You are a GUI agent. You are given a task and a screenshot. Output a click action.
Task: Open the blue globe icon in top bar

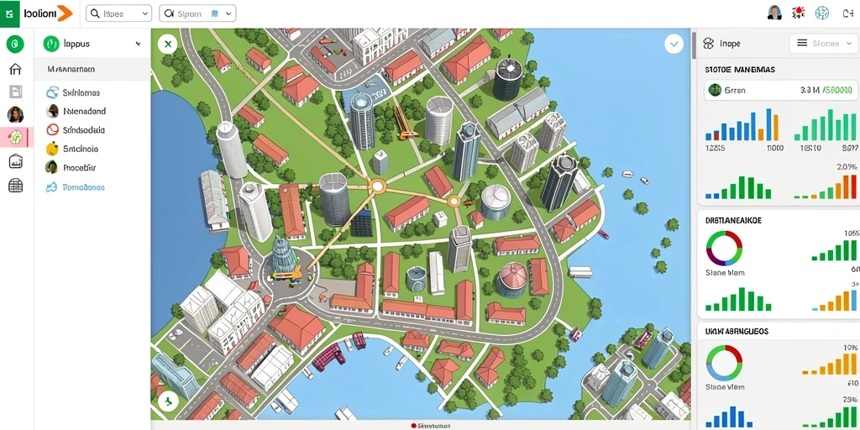821,13
